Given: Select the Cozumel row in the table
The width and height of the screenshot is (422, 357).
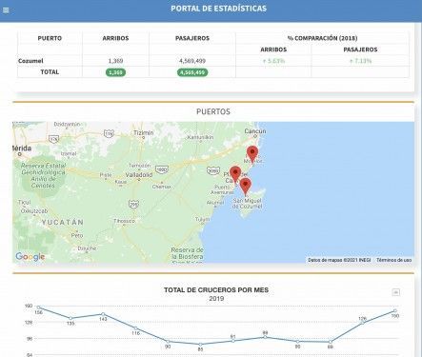Looking at the screenshot, I should pos(213,61).
